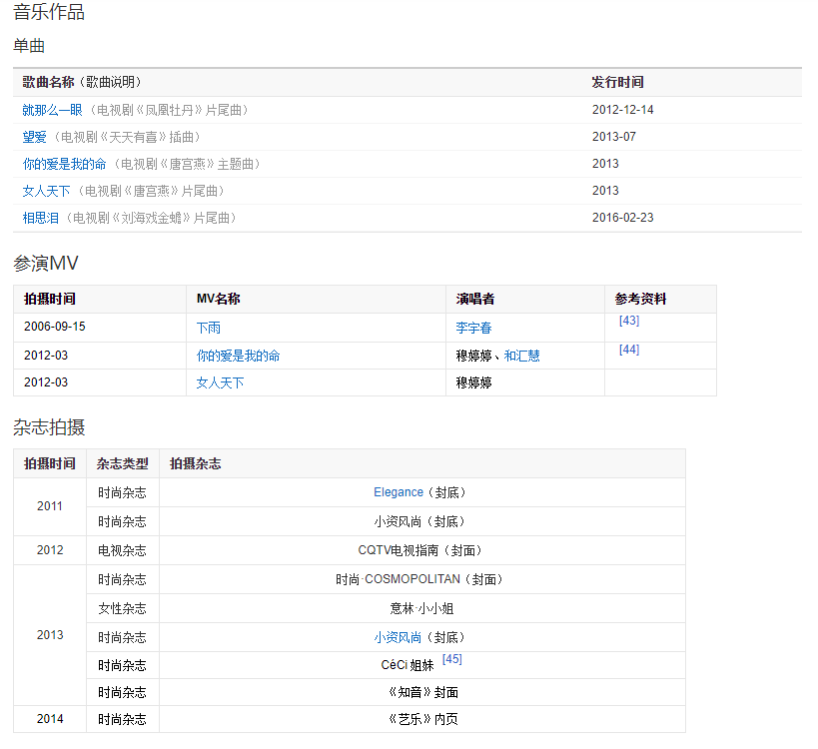Image resolution: width=818 pixels, height=749 pixels.
Task: Click reference citation [43]
Action: pyautogui.click(x=629, y=321)
